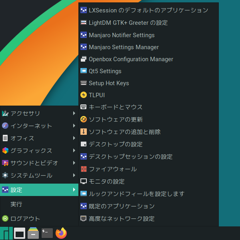Viewport: 240px width, 240px height.
Task: Click the Qt5 Settings icon
Action: [x=84, y=71]
